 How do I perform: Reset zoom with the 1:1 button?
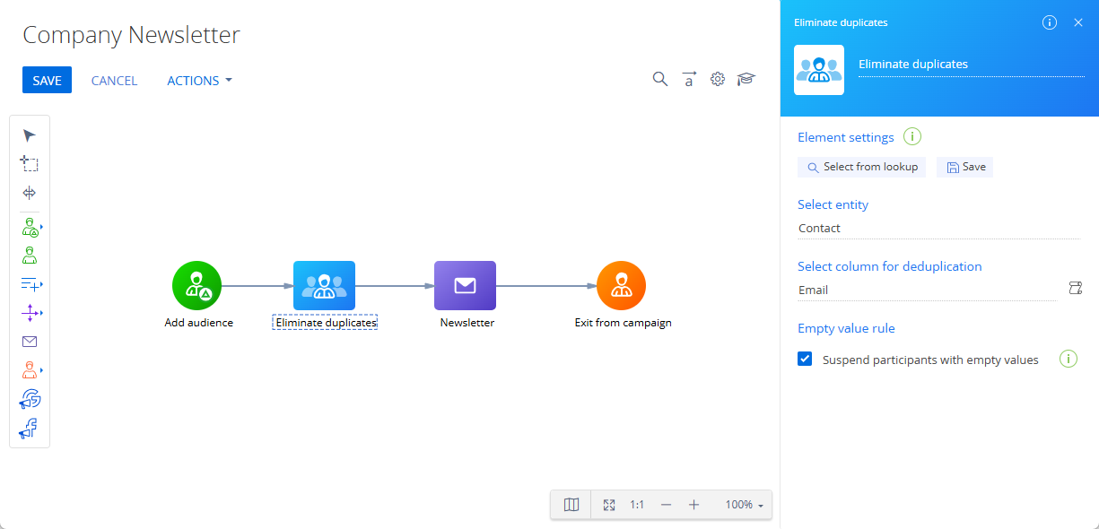point(637,505)
